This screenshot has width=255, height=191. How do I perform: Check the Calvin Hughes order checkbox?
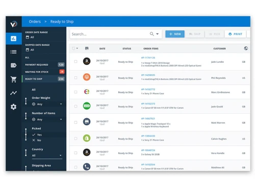[x=75, y=139]
